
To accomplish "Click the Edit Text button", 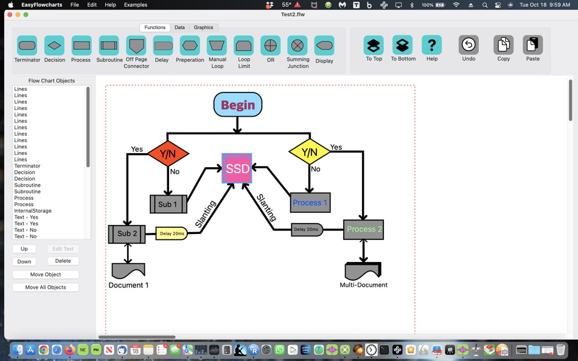I will tap(63, 249).
